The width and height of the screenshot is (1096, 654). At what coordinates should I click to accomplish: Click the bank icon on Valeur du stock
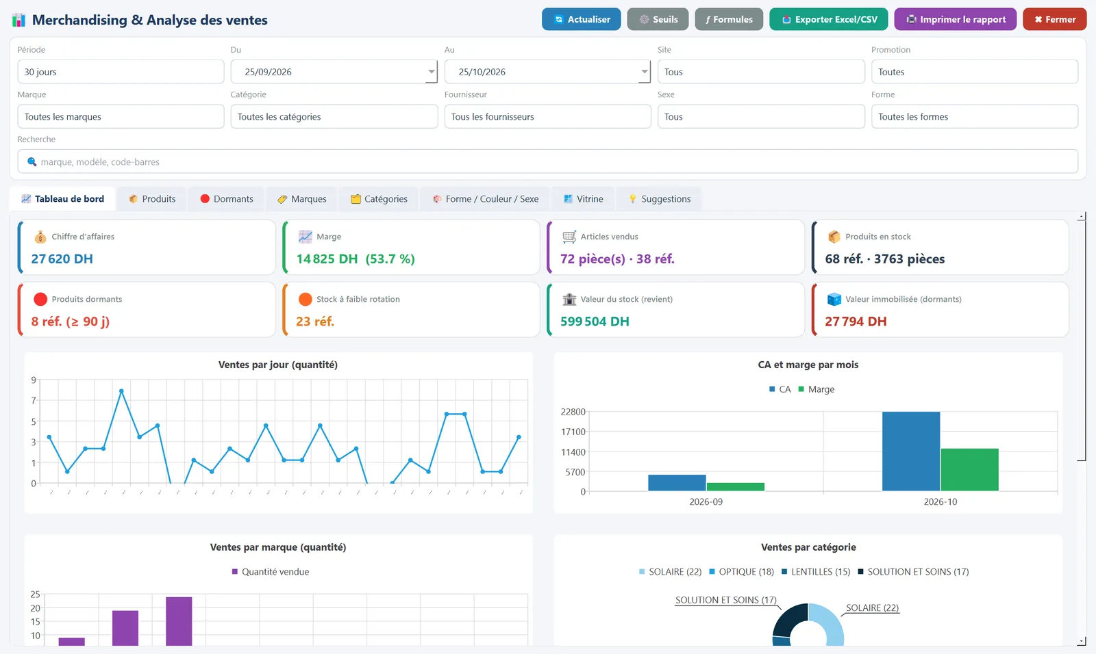[569, 299]
